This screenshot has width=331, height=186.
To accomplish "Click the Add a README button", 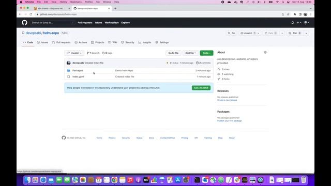I will tap(201, 88).
